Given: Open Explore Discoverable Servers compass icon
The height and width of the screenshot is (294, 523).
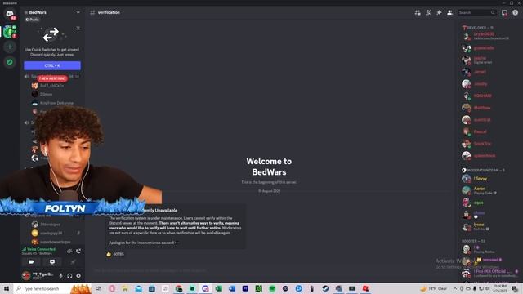Looking at the screenshot, I should pyautogui.click(x=10, y=62).
